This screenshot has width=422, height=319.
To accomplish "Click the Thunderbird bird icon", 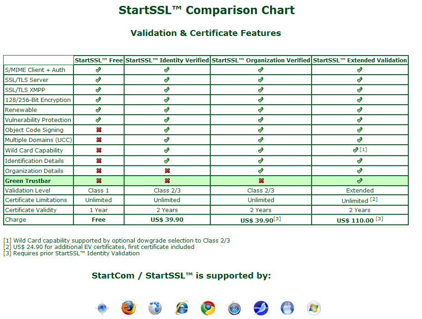I will coord(260,308).
